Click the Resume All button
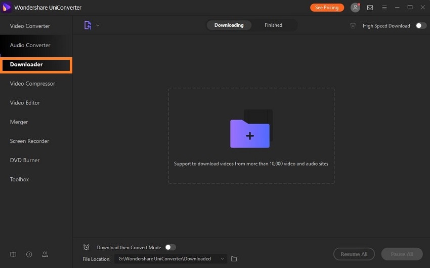The height and width of the screenshot is (268, 430). [x=354, y=254]
